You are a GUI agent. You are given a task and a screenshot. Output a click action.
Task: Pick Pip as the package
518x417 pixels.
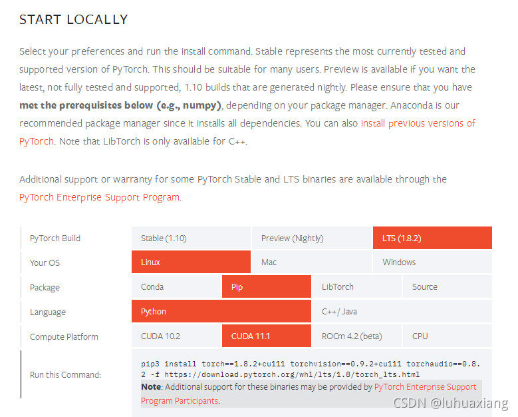(266, 286)
